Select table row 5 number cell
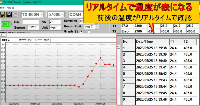Screen dimensions: 200x106 coord(128,74)
